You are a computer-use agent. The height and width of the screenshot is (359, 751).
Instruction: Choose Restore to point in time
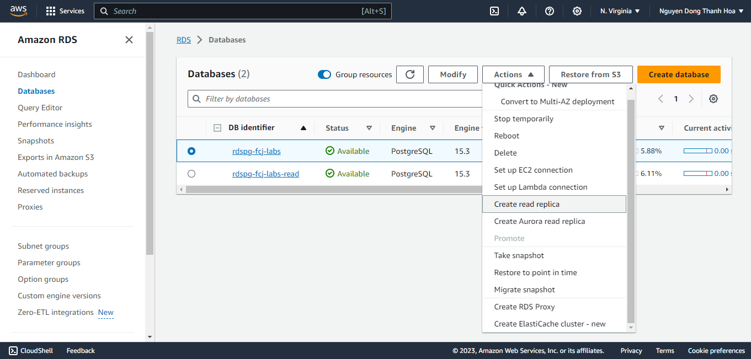coord(555,272)
